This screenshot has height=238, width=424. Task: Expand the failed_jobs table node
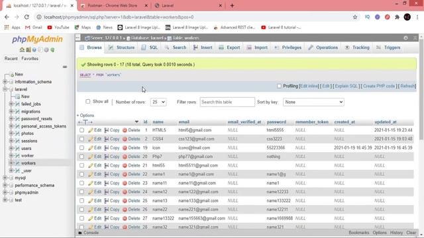click(11, 104)
